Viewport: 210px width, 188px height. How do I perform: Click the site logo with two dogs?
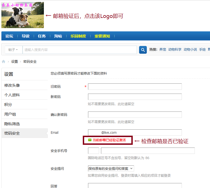pyautogui.click(x=23, y=15)
